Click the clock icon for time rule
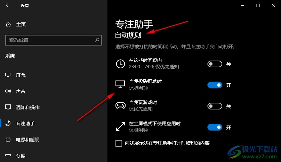The height and width of the screenshot is (162, 281). [x=121, y=64]
